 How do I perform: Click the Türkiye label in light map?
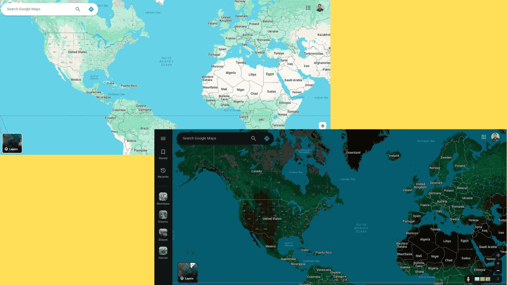tap(279, 53)
